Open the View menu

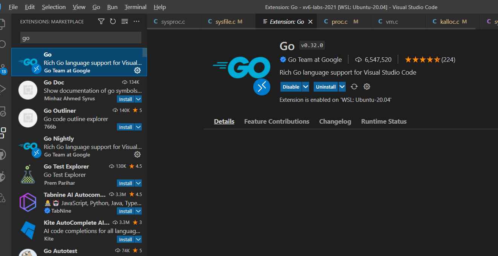79,7
